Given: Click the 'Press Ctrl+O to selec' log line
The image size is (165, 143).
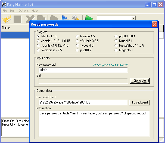Looking at the screenshot, I should click(x=15, y=121).
